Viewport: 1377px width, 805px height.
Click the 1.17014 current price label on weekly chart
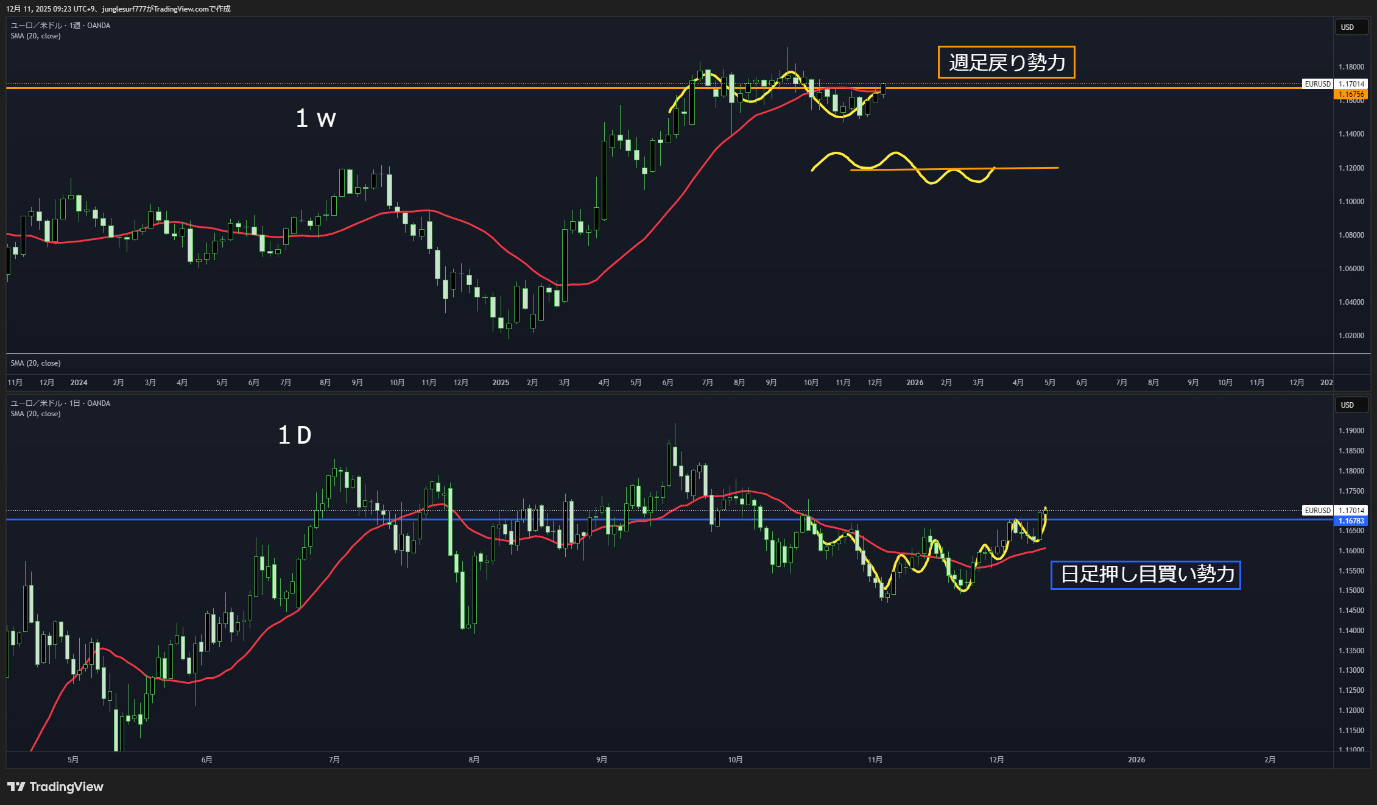tap(1351, 83)
